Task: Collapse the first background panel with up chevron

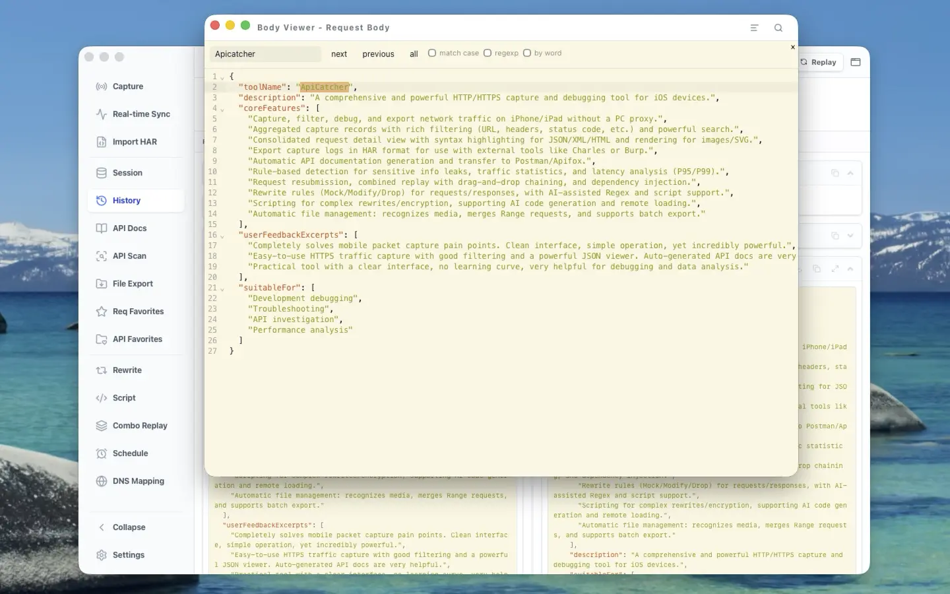Action: (x=850, y=173)
